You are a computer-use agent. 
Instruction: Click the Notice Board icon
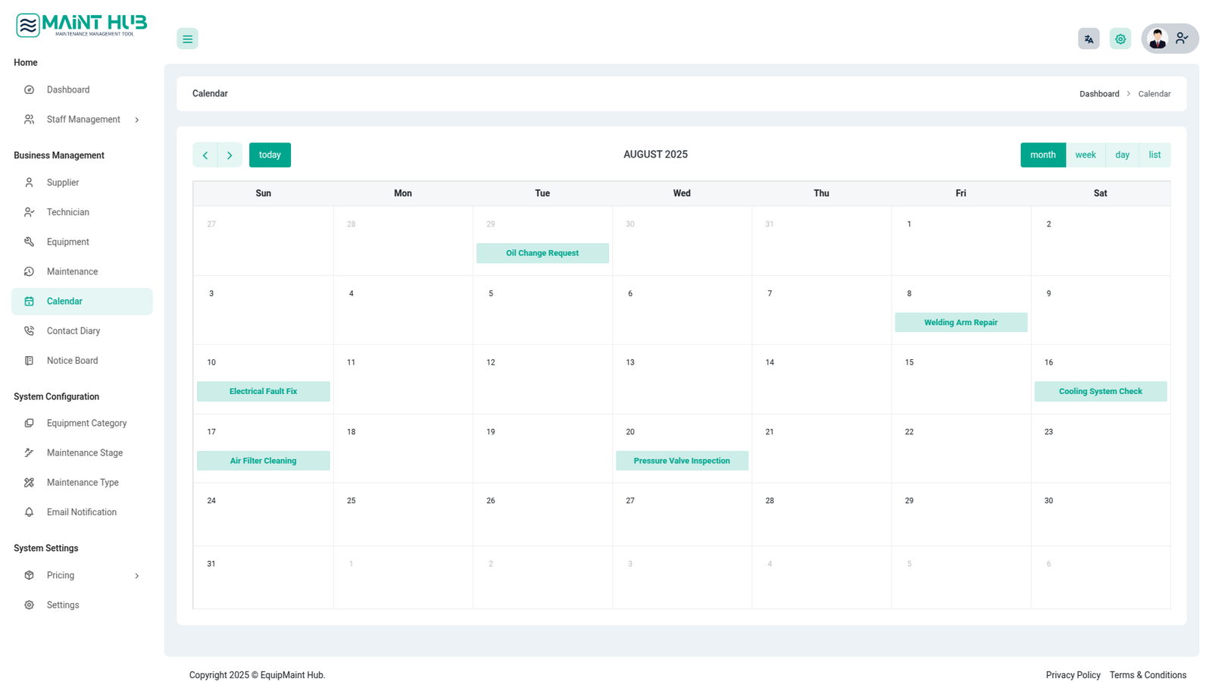29,361
